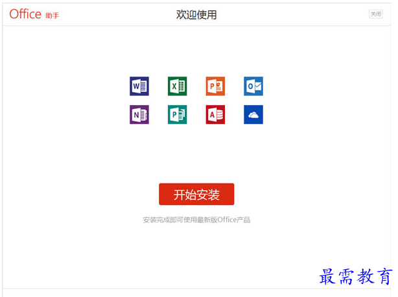Image resolution: width=398 pixels, height=297 pixels.
Task: Click the Word application icon
Action: [139, 86]
